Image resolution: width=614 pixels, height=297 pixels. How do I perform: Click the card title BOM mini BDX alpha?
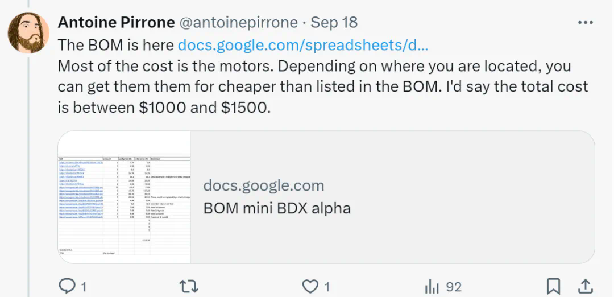(276, 208)
